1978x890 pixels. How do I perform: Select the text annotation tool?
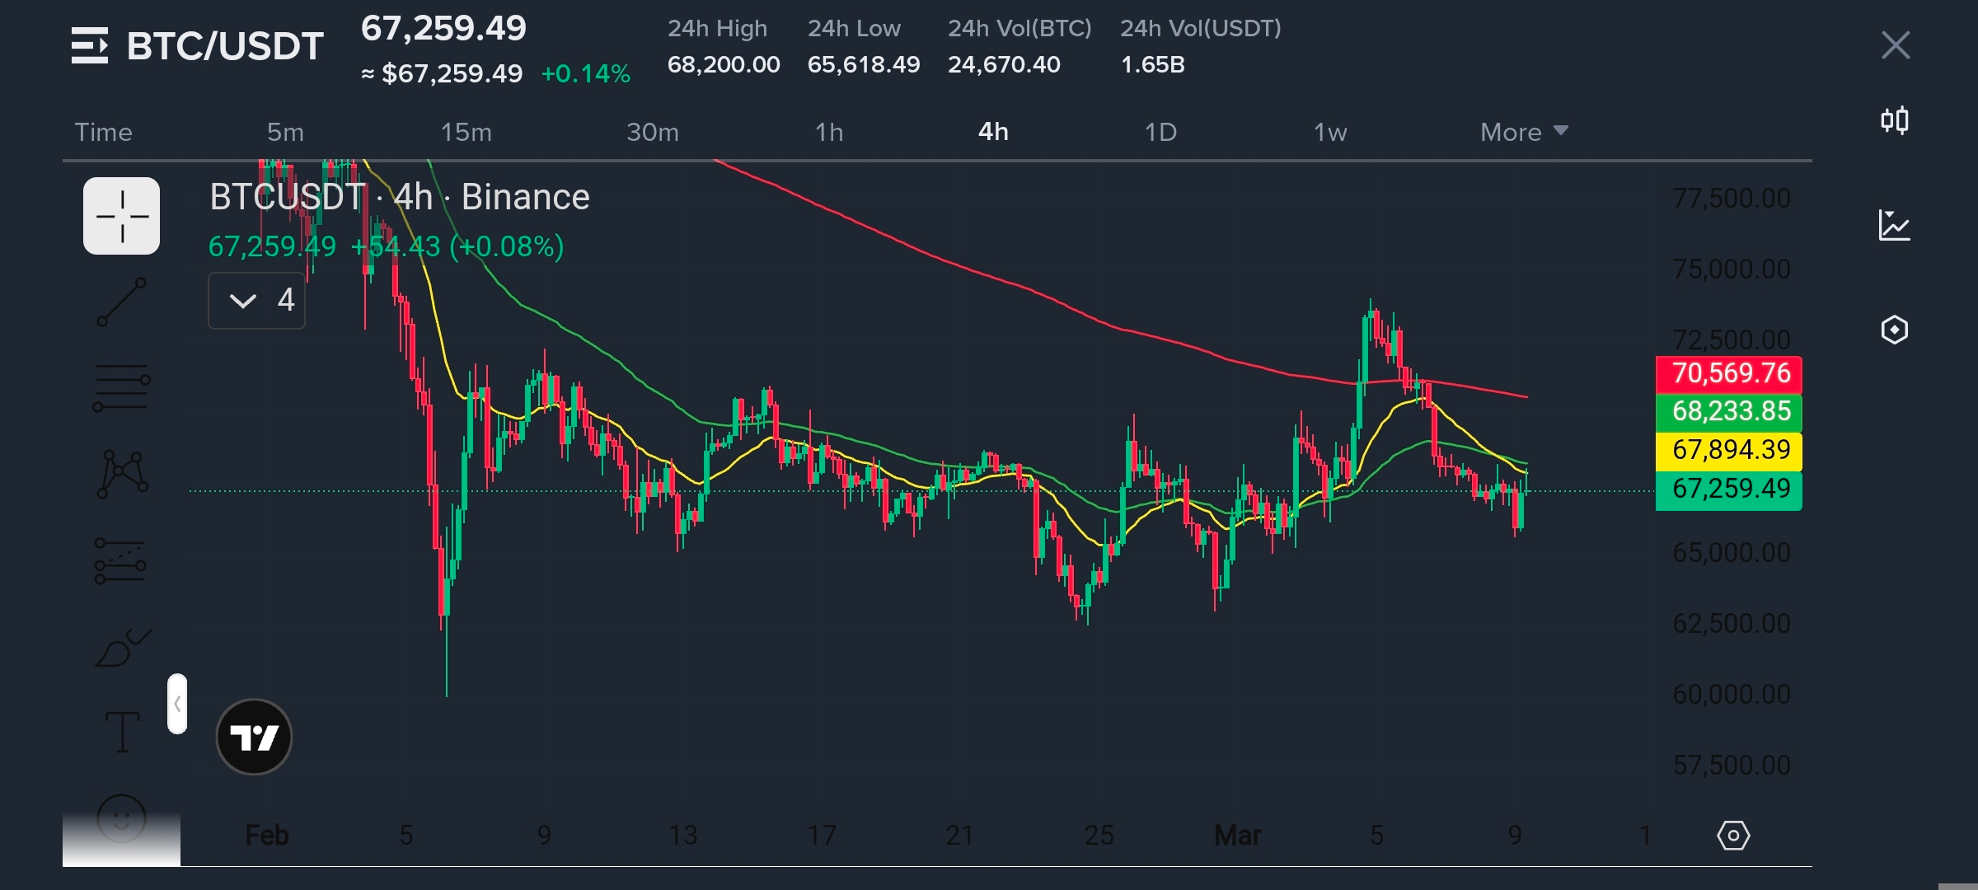(122, 732)
